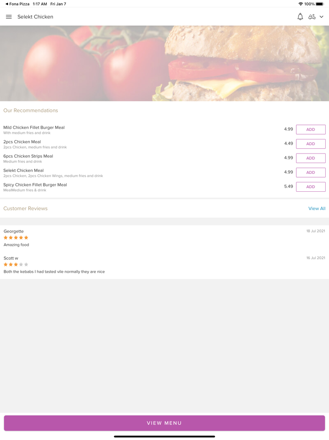Tap the Wi-Fi status icon
The image size is (329, 440).
[x=300, y=4]
